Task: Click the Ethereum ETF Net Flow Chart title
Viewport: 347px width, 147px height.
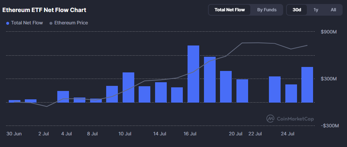Action: click(45, 10)
